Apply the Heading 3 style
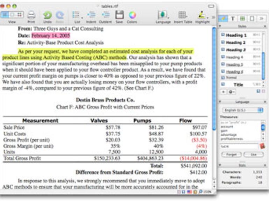269x202 pixels. 240,50
